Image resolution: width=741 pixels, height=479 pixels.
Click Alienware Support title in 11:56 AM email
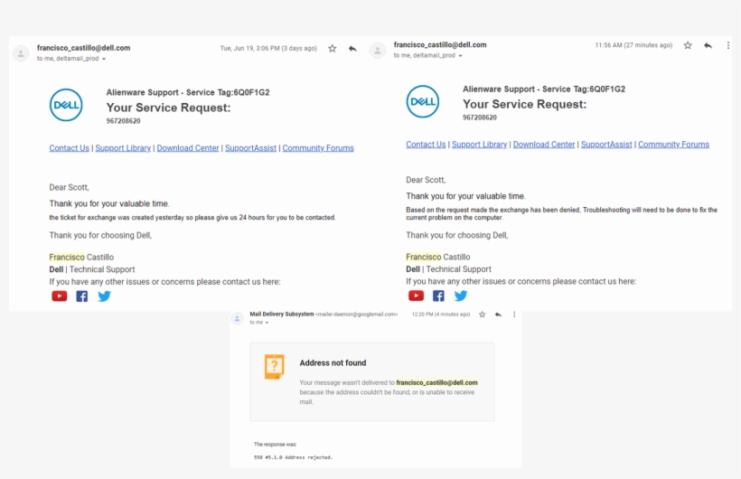point(544,89)
